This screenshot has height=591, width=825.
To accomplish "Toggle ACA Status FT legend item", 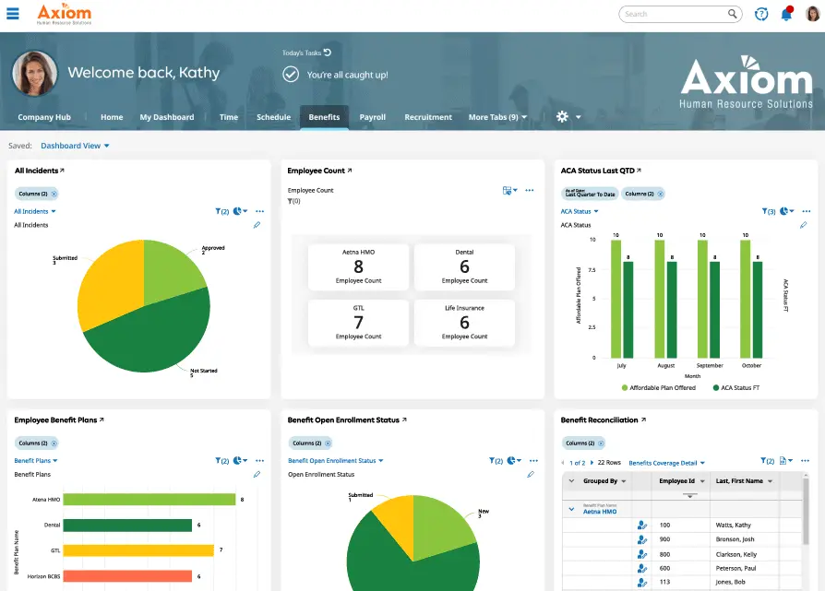I will [x=736, y=387].
